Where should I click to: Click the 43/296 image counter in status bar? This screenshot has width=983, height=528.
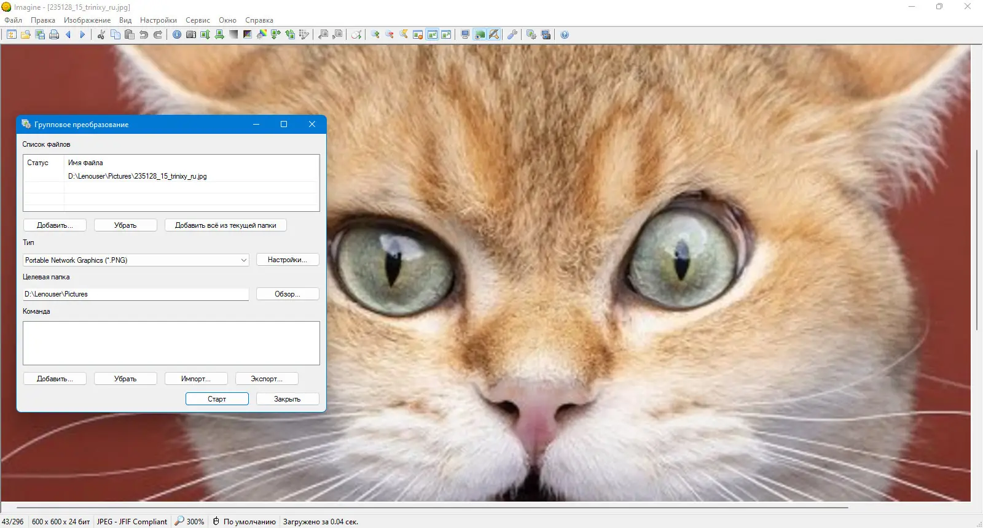click(x=13, y=522)
